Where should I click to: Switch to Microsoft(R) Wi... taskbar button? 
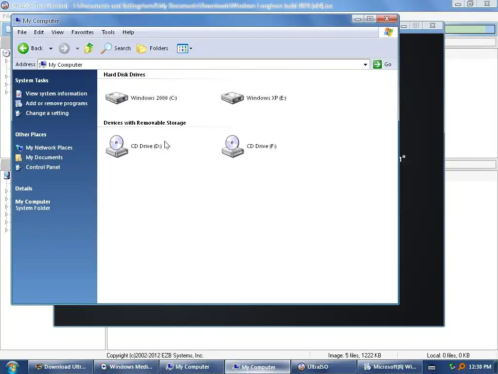pos(390,367)
